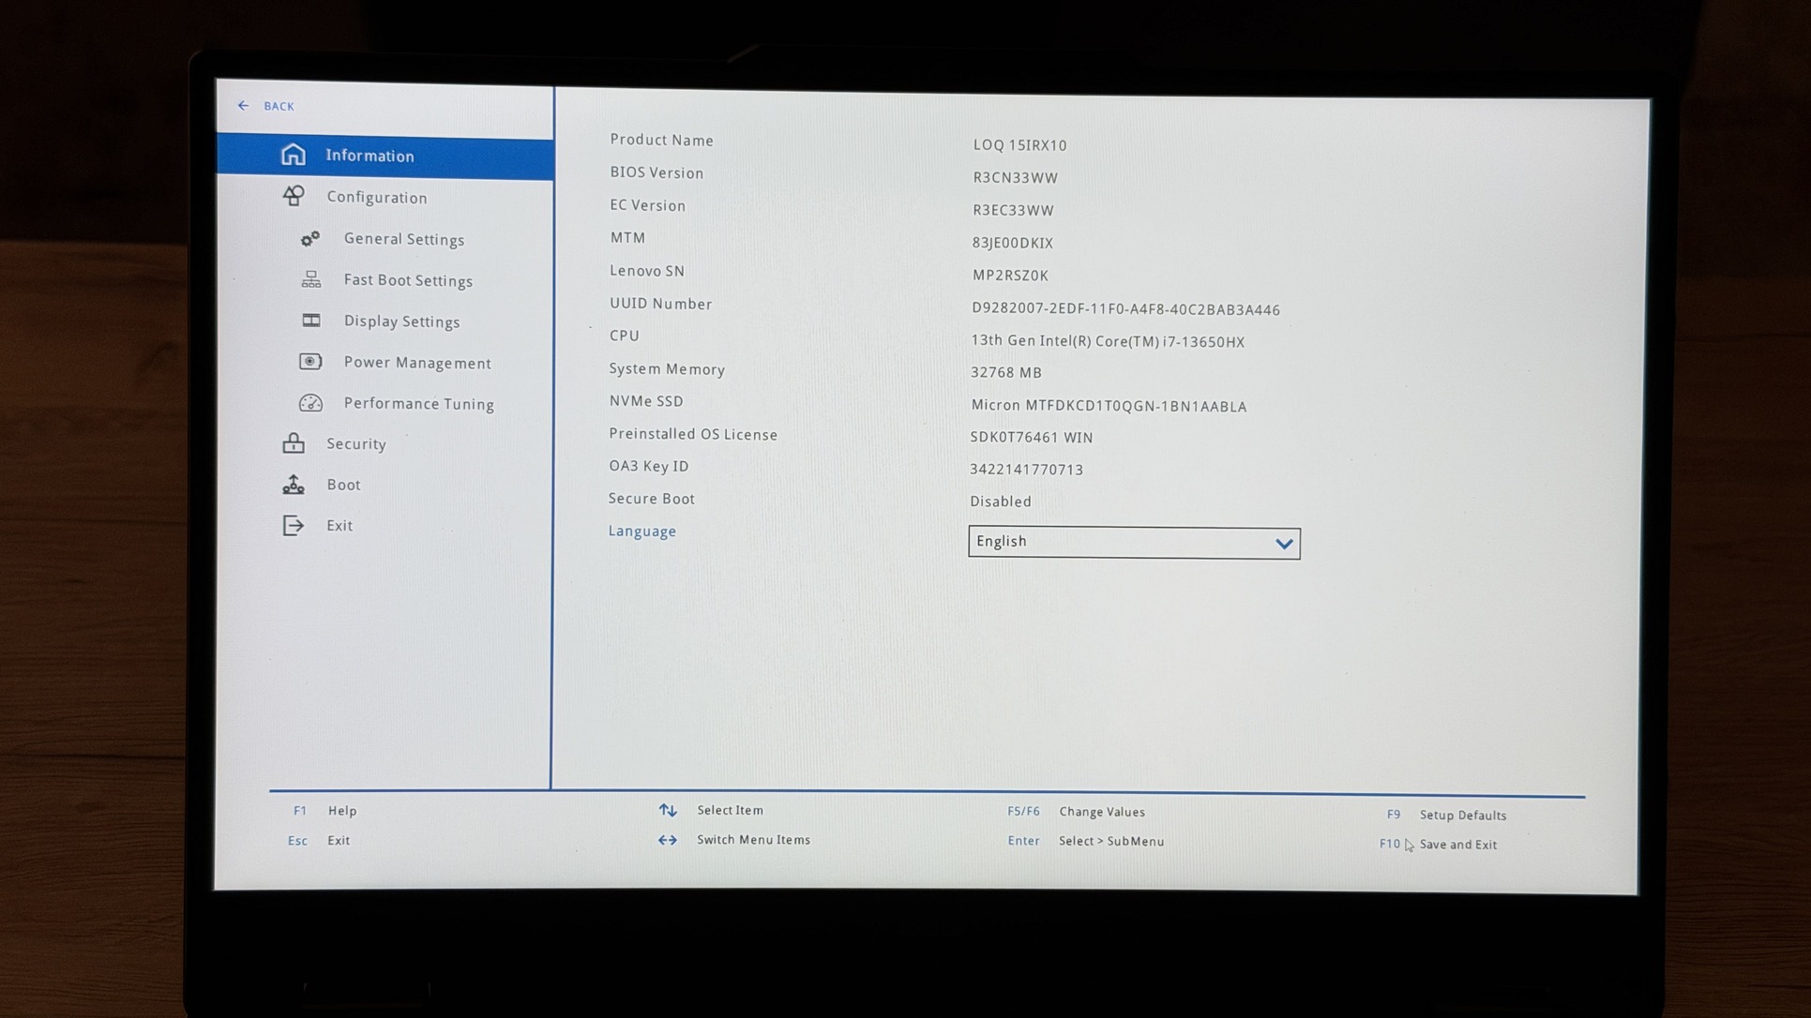Click the Exit door icon
Image resolution: width=1811 pixels, height=1018 pixels.
[294, 526]
